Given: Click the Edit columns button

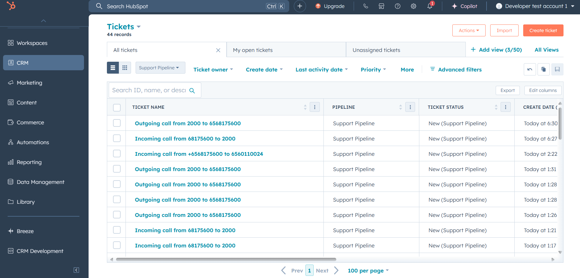Looking at the screenshot, I should [543, 90].
